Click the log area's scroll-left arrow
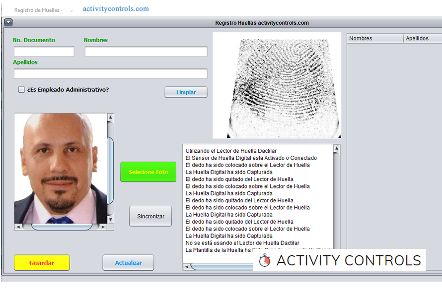 (187, 266)
